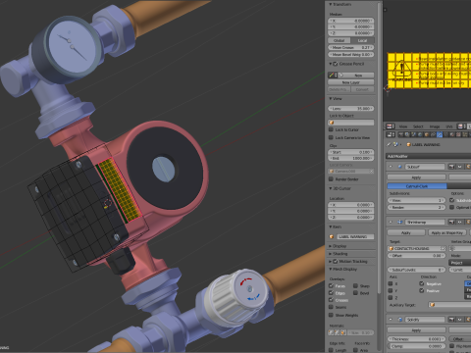This screenshot has width=471, height=353.
Task: Click the Lens value field
Action: 351,109
